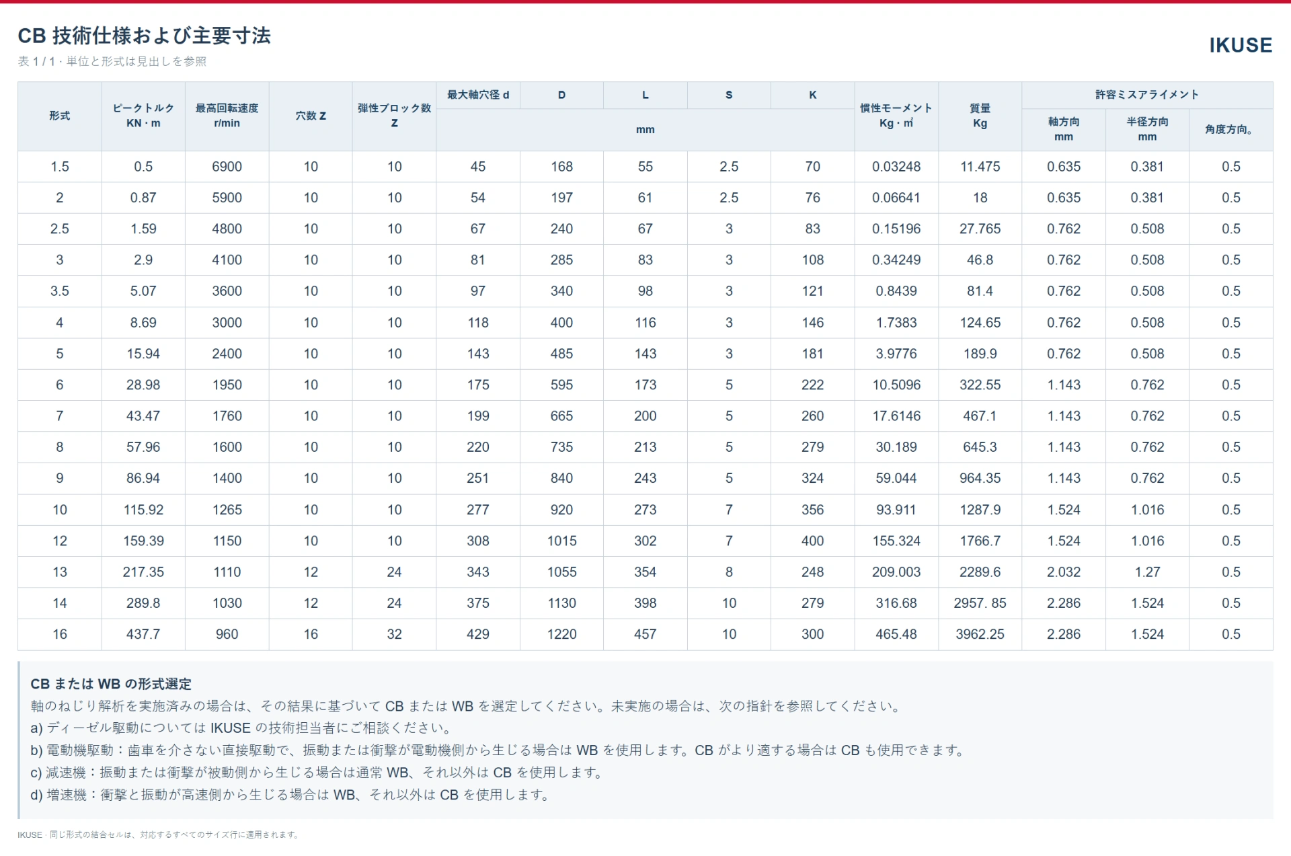Click the '許容ミスアライメント' group header
Image resolution: width=1291 pixels, height=856 pixels.
click(1147, 95)
